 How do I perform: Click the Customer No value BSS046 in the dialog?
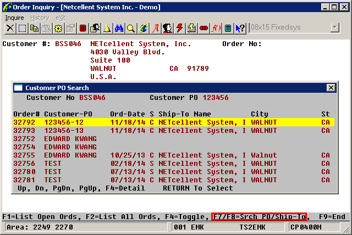[92, 98]
